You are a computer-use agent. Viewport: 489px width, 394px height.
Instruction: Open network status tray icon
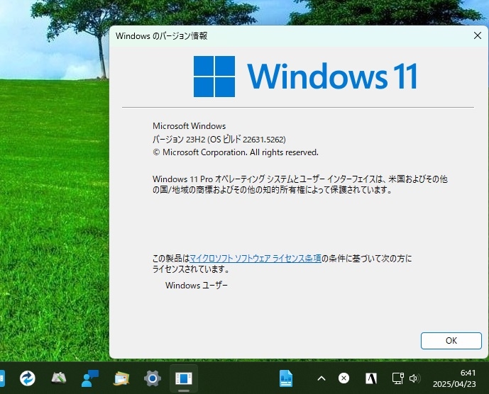(x=398, y=378)
